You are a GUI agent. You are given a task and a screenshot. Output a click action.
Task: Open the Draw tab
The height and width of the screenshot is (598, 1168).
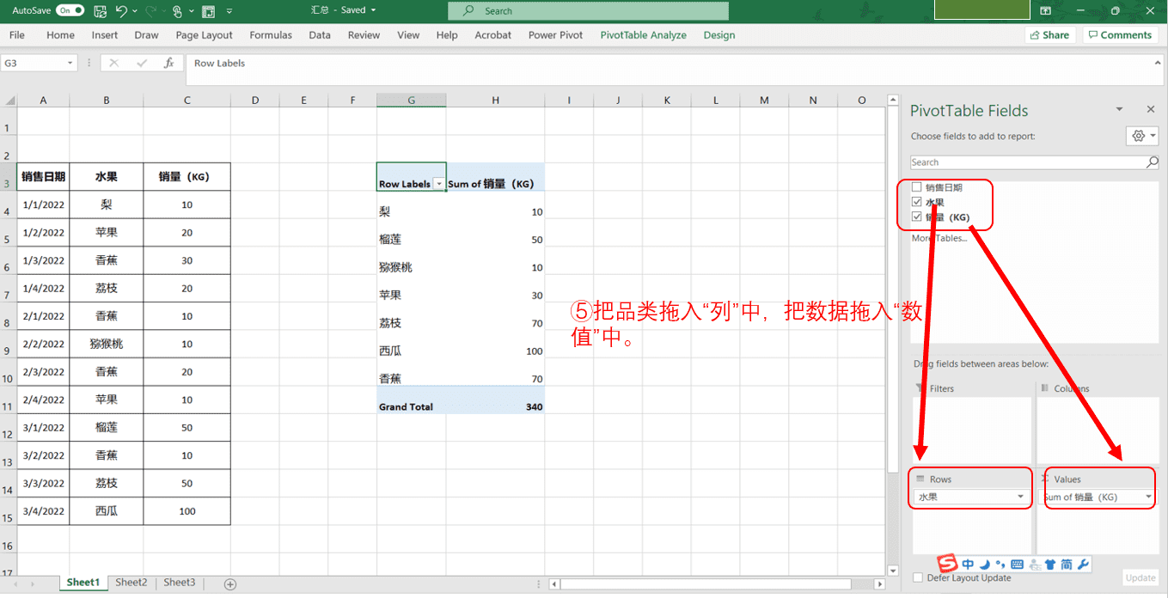146,35
